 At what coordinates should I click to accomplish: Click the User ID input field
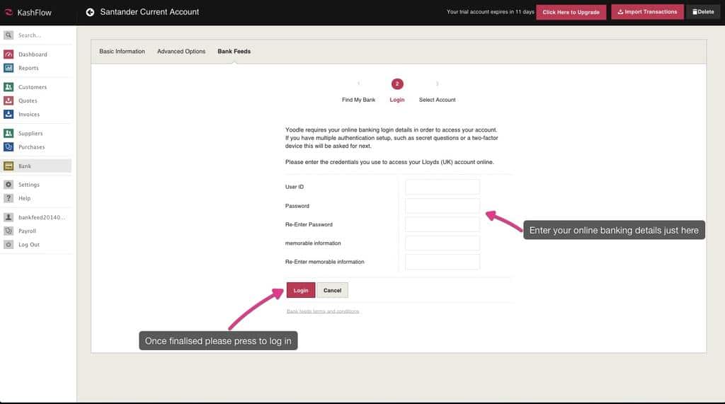pos(443,187)
